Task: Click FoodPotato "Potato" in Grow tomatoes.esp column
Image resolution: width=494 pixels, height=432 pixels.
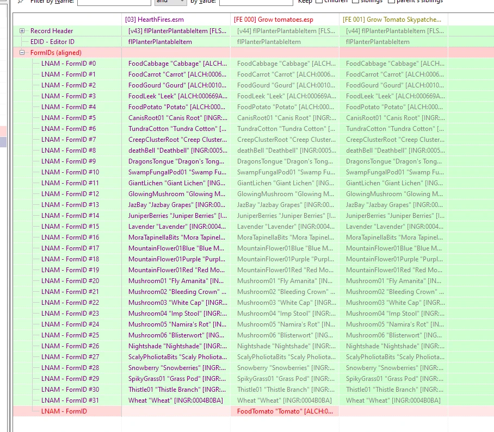Action: pos(286,107)
